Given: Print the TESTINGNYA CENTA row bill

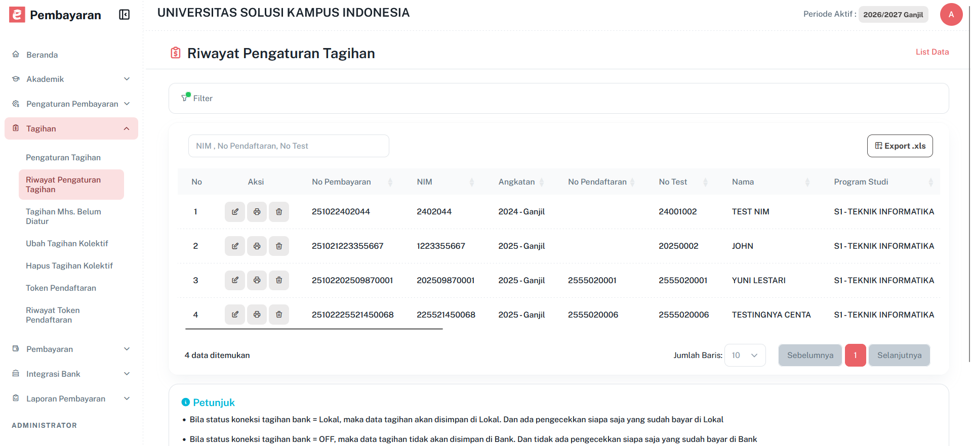Looking at the screenshot, I should click(x=257, y=315).
